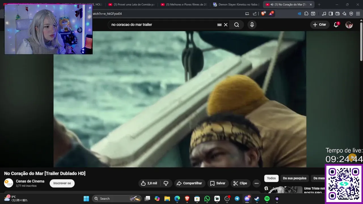363x204 pixels.
Task: Select the Da sua pesquisa filter chip
Action: click(x=294, y=178)
